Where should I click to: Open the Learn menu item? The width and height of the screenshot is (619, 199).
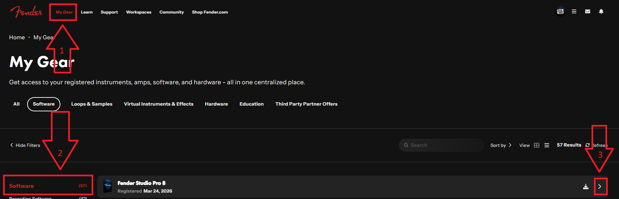pyautogui.click(x=87, y=12)
